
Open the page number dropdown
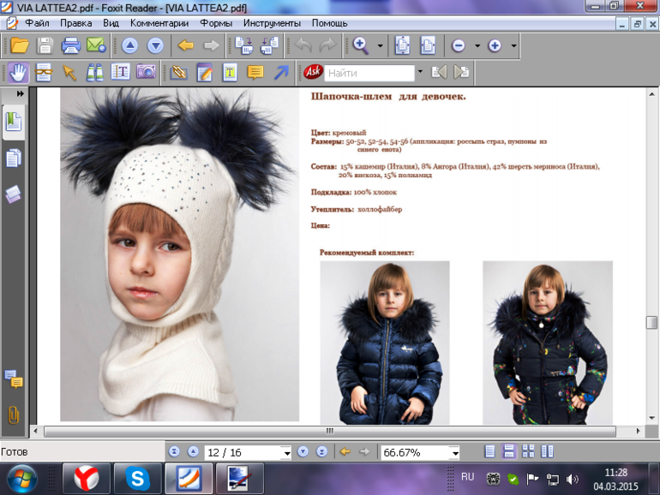285,452
